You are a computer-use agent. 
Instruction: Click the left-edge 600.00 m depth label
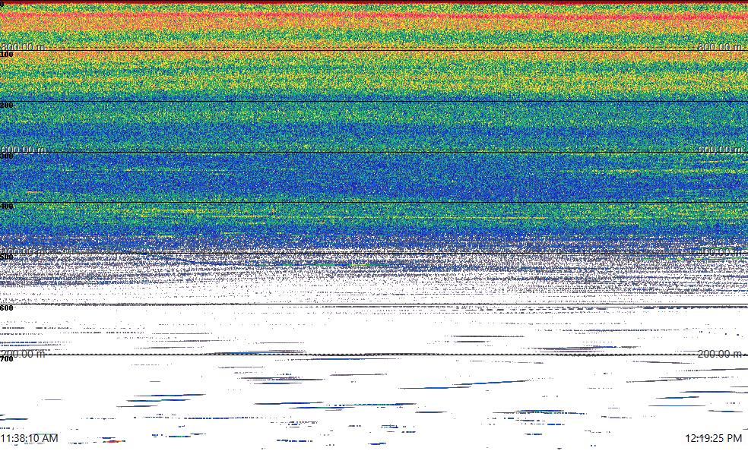click(x=23, y=150)
